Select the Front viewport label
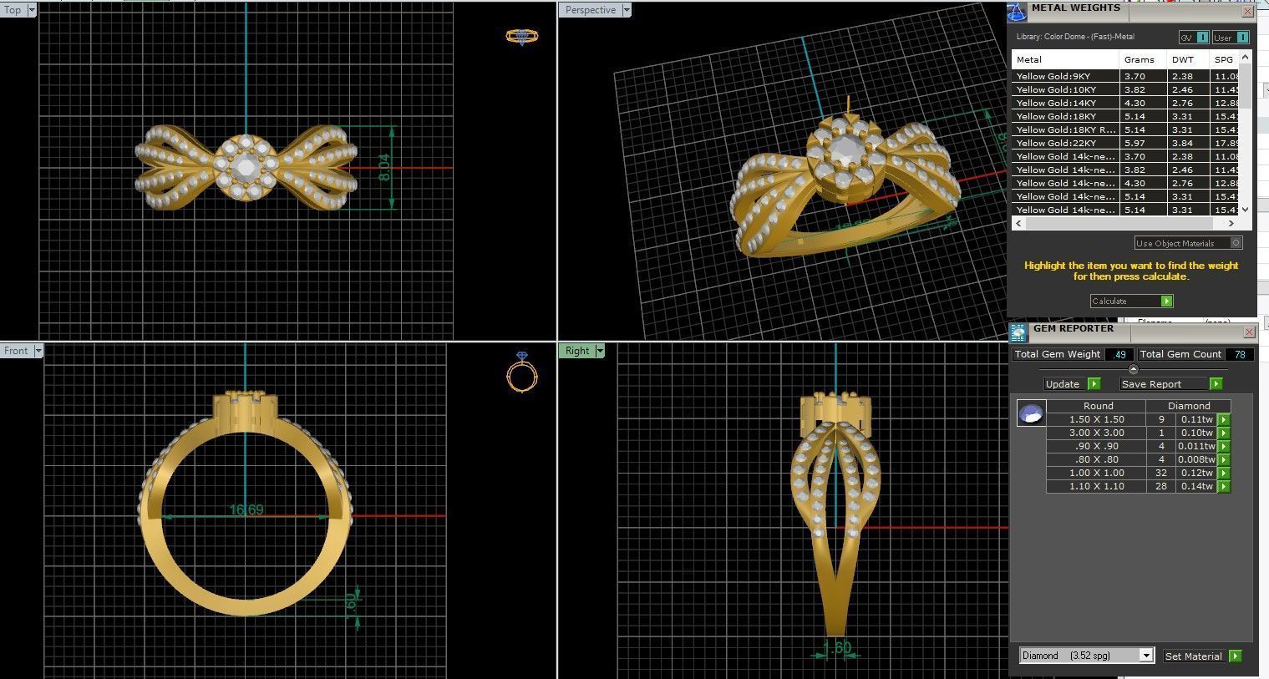The image size is (1269, 679). [x=17, y=351]
